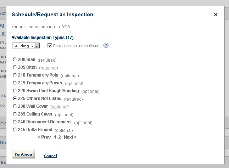The height and width of the screenshot is (168, 229).
Task: Go to page 2 of inspections
Action: click(60, 137)
